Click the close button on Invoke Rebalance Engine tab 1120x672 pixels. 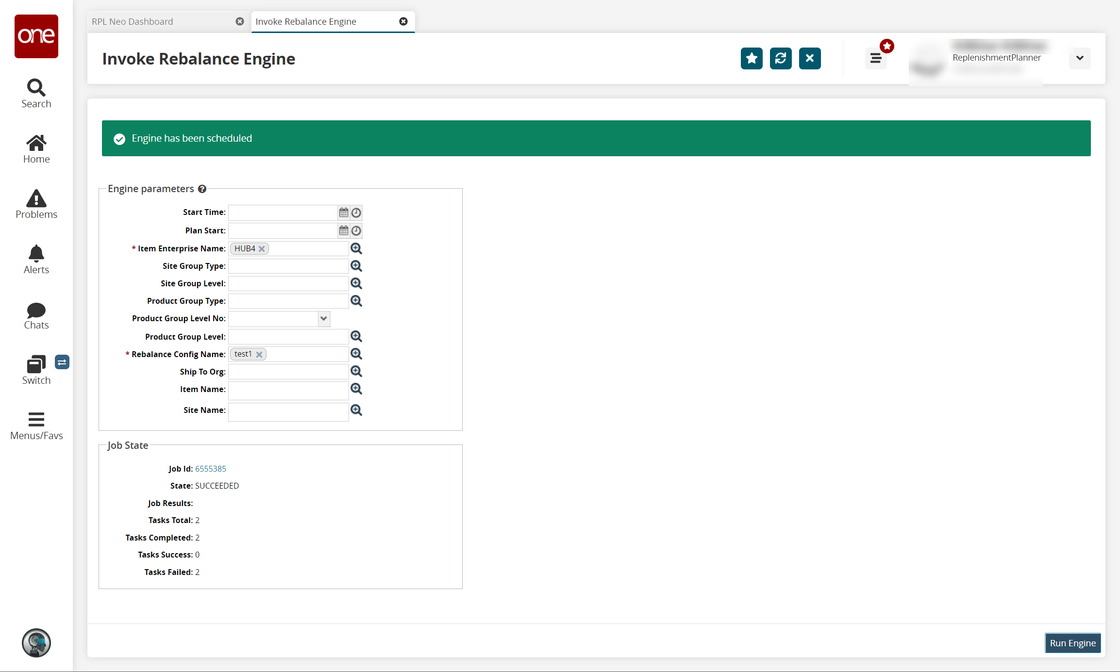pos(404,22)
